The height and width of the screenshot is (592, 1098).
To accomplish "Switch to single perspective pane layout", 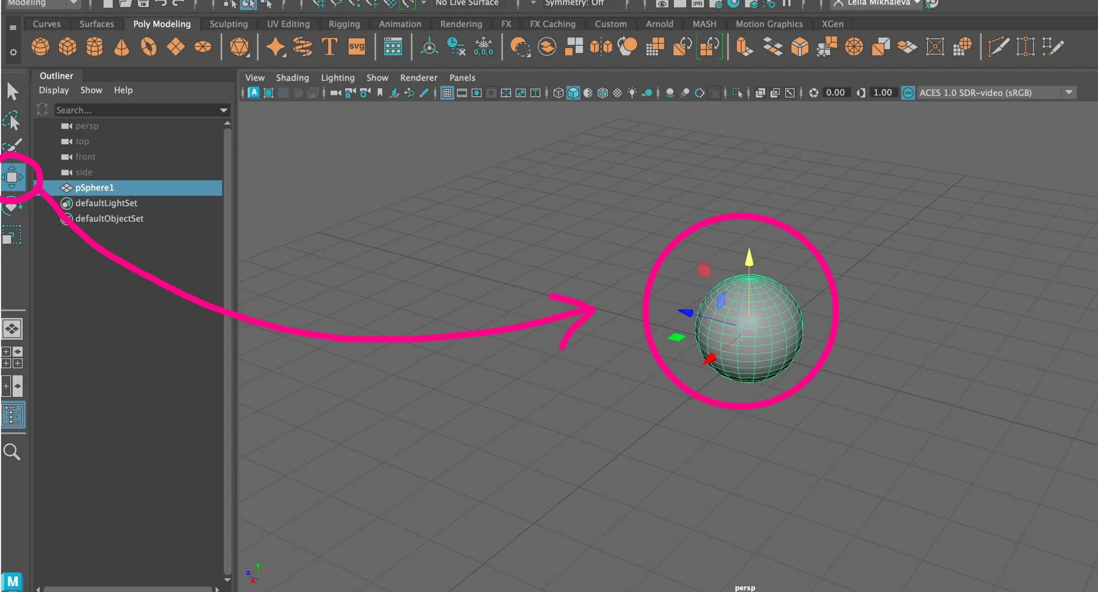I will (x=12, y=329).
